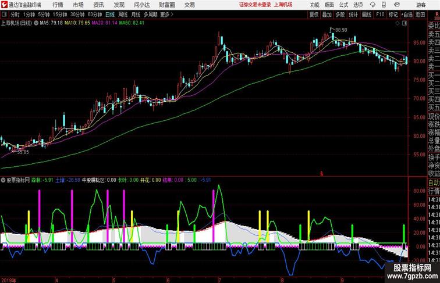Open the 市场 menu
Viewport: 440px width, 283px height.
(78, 5)
